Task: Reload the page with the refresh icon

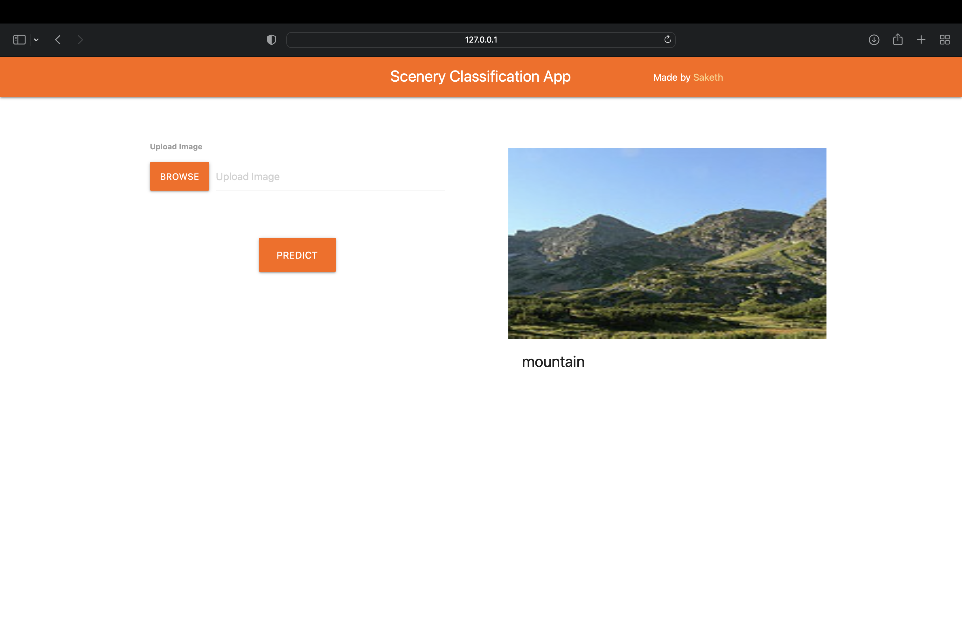Action: pyautogui.click(x=667, y=39)
